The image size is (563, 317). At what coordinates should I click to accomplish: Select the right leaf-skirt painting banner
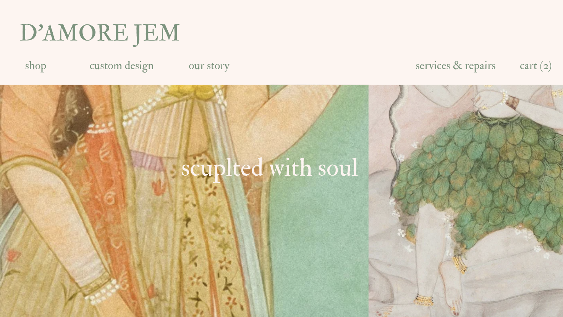466,201
